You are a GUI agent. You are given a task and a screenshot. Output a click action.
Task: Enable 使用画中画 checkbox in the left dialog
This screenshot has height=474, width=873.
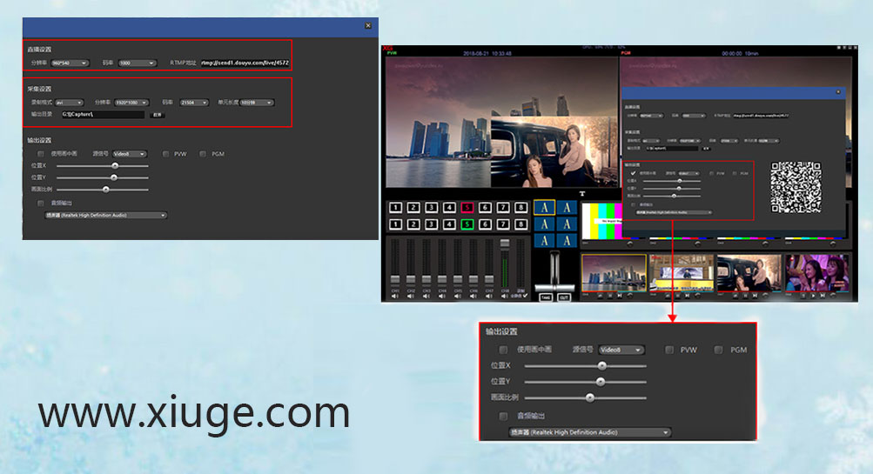tap(41, 154)
